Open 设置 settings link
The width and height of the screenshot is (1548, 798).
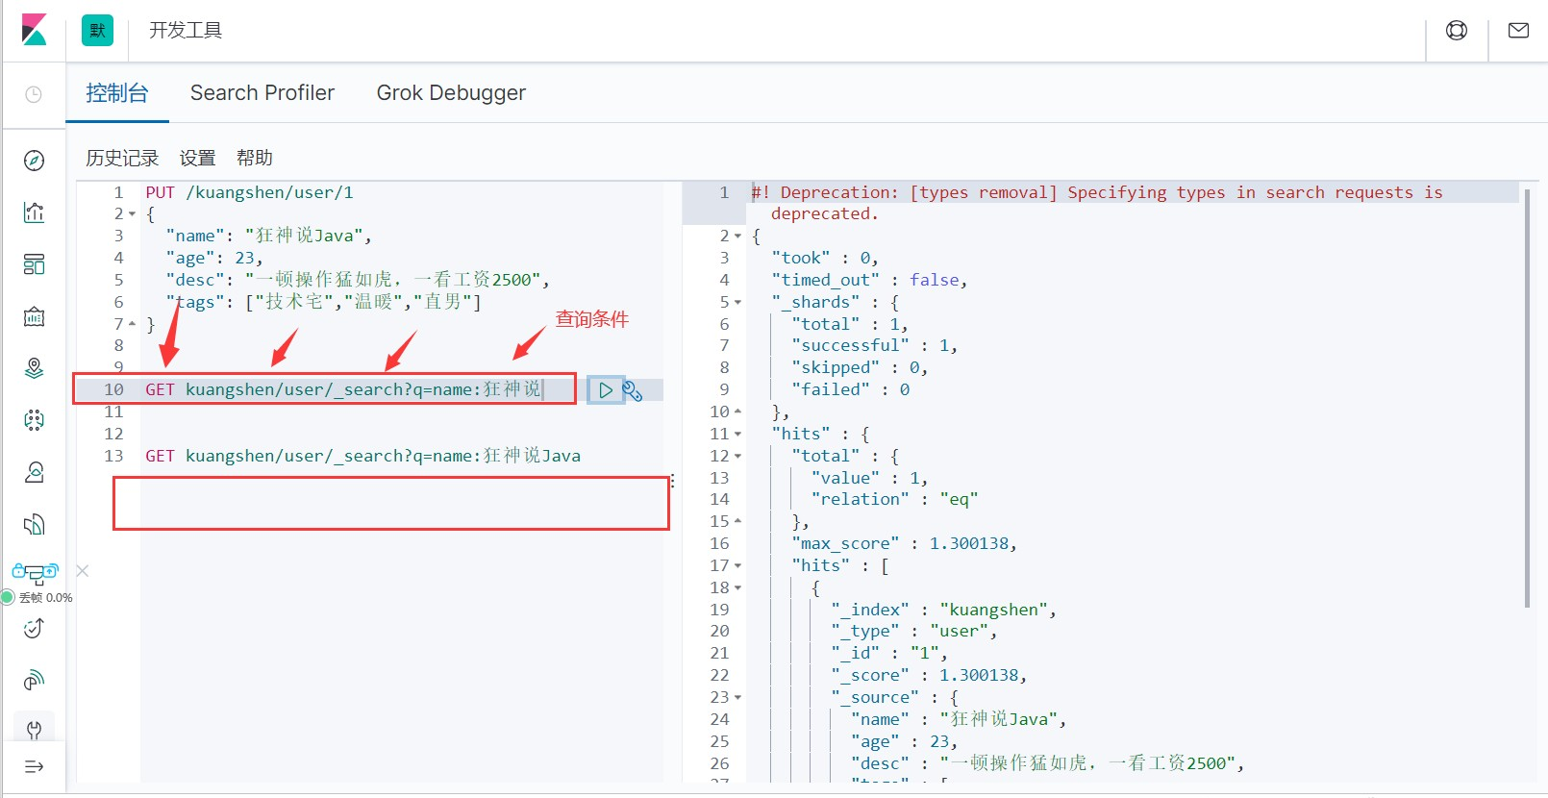pyautogui.click(x=197, y=158)
